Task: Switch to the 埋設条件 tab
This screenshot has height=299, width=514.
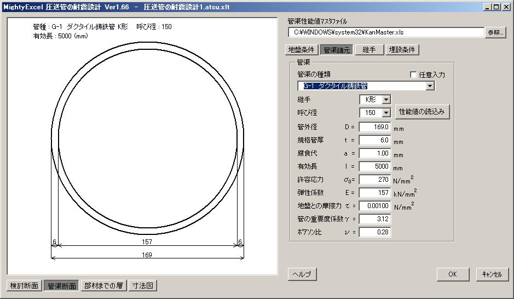Action: point(402,49)
